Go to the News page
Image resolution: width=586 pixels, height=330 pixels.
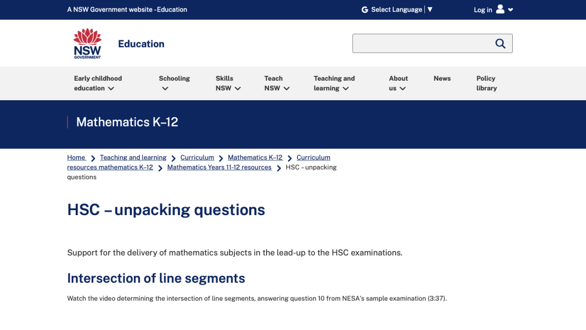point(442,78)
